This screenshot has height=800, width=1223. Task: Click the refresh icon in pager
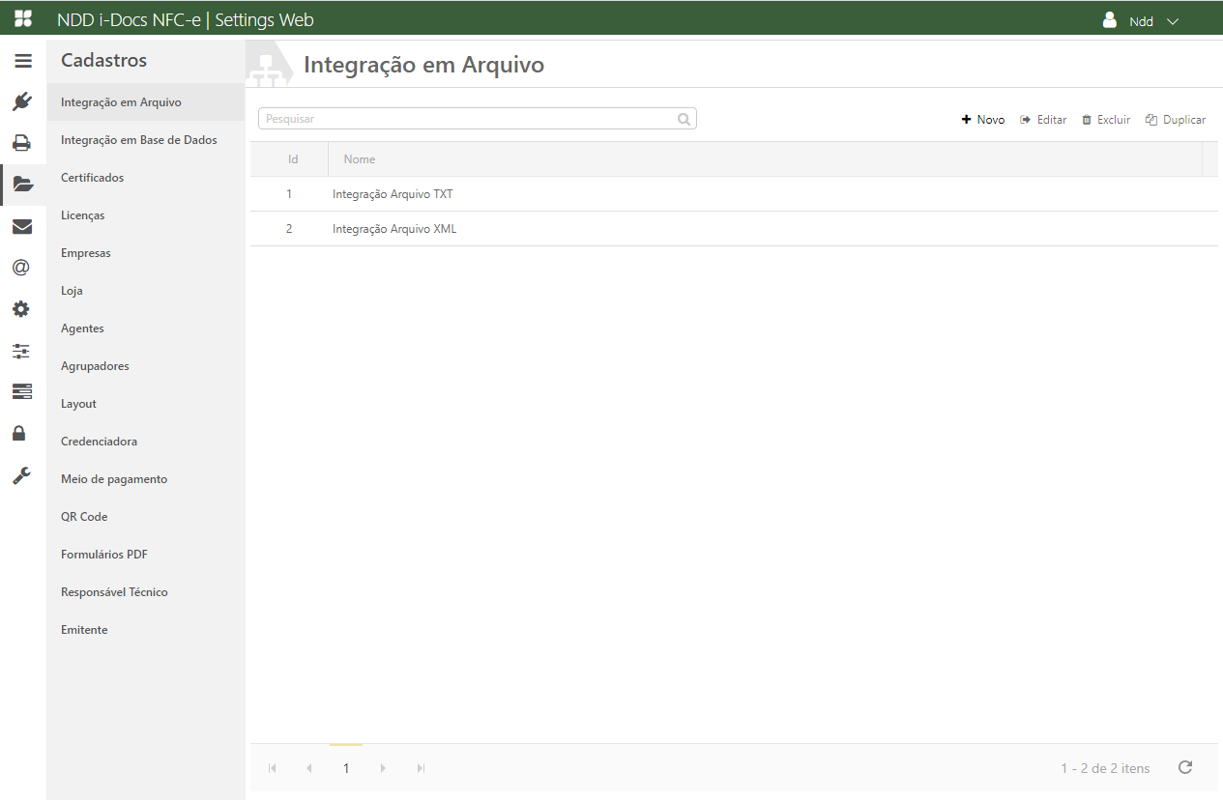[1185, 767]
